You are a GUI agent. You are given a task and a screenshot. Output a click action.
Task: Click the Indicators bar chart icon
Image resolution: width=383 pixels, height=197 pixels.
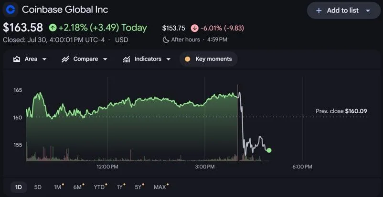126,59
